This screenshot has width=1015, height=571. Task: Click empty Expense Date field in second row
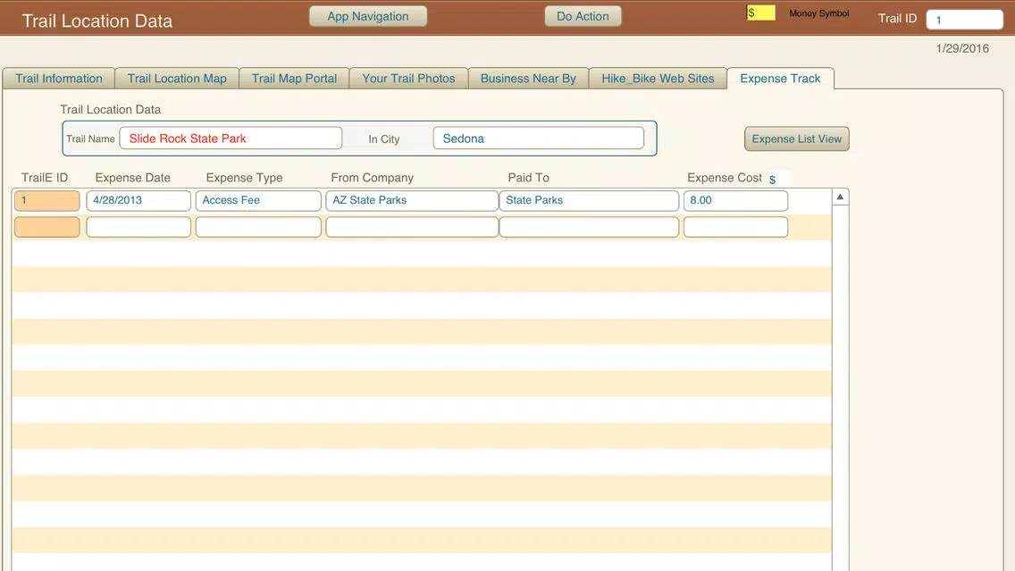[x=138, y=227]
